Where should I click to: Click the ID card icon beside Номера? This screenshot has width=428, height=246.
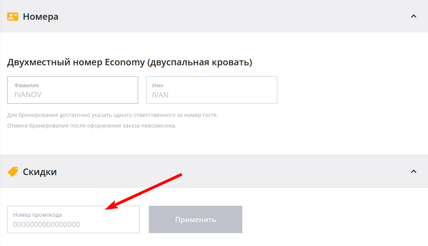tap(13, 17)
